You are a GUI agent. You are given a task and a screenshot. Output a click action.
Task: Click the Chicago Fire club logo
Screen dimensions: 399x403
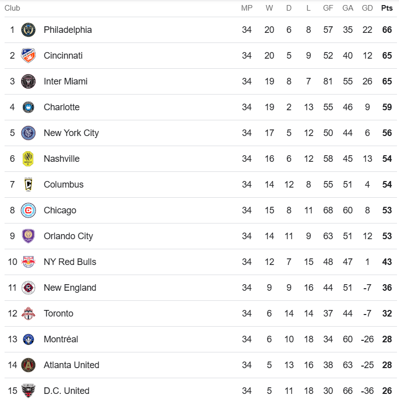point(28,210)
